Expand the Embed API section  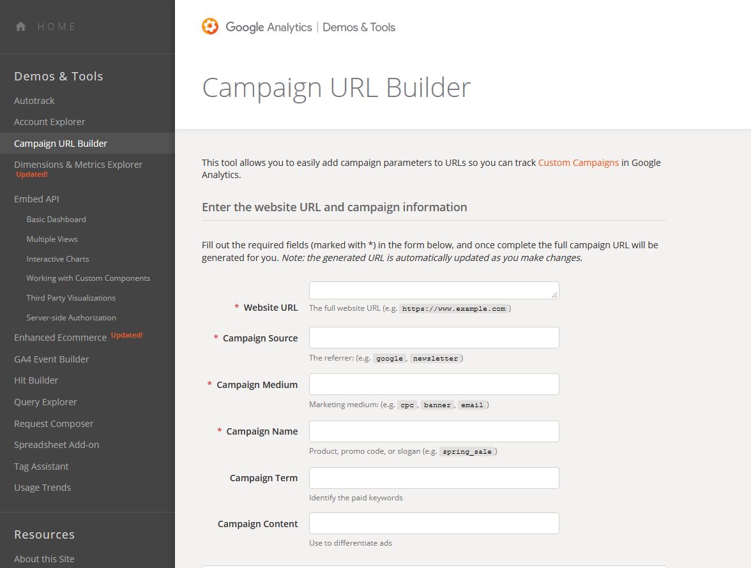coord(36,199)
